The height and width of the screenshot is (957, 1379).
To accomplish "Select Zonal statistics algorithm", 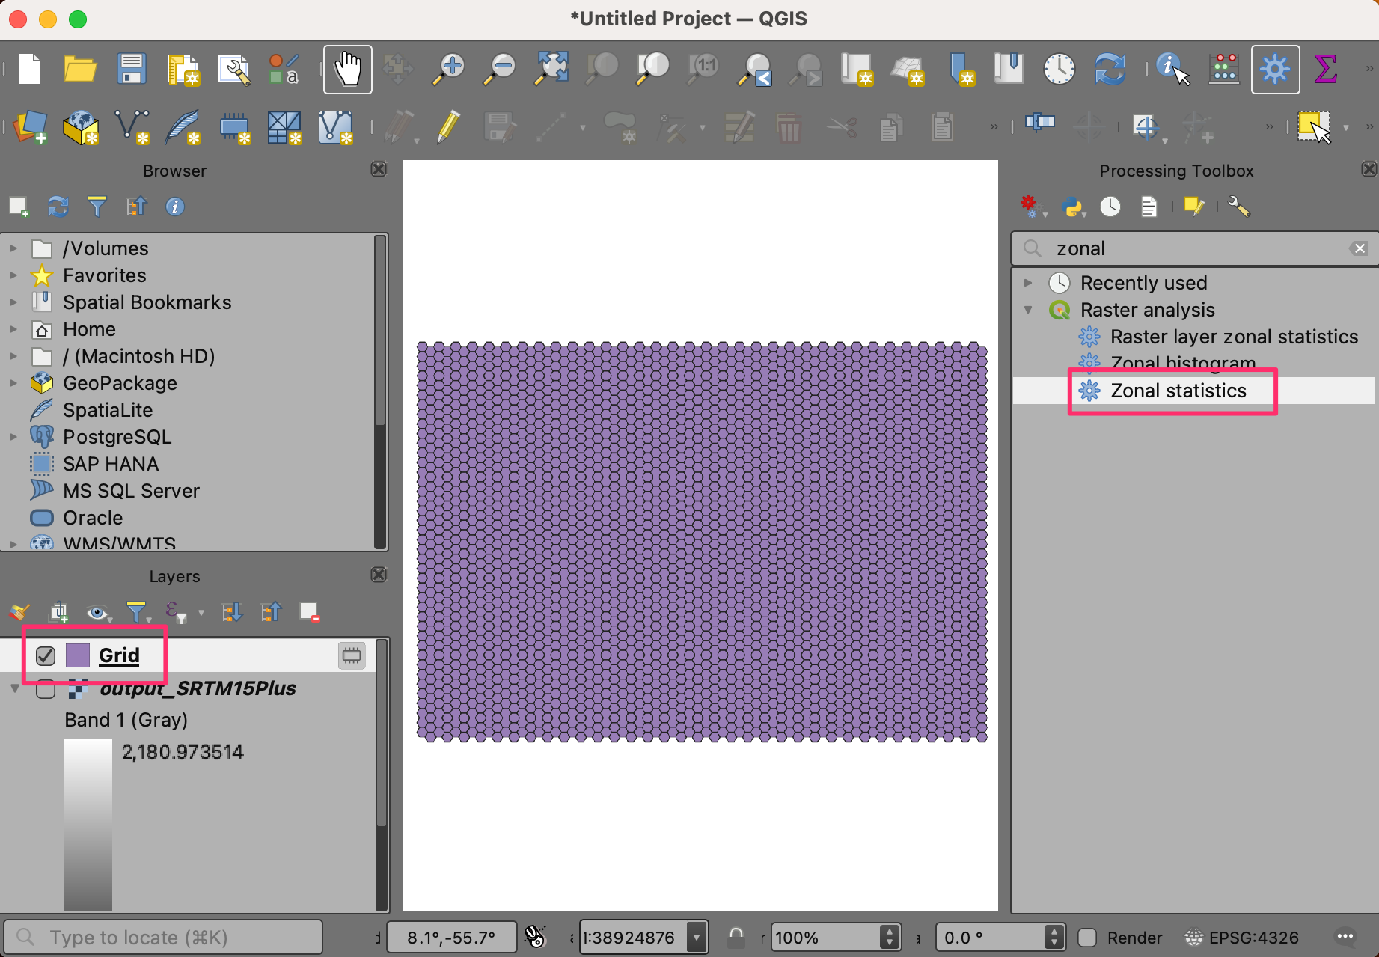I will pyautogui.click(x=1178, y=391).
